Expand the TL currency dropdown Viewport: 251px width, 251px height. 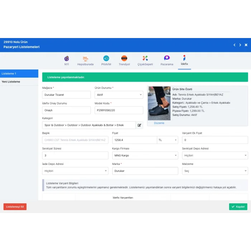[167, 140]
